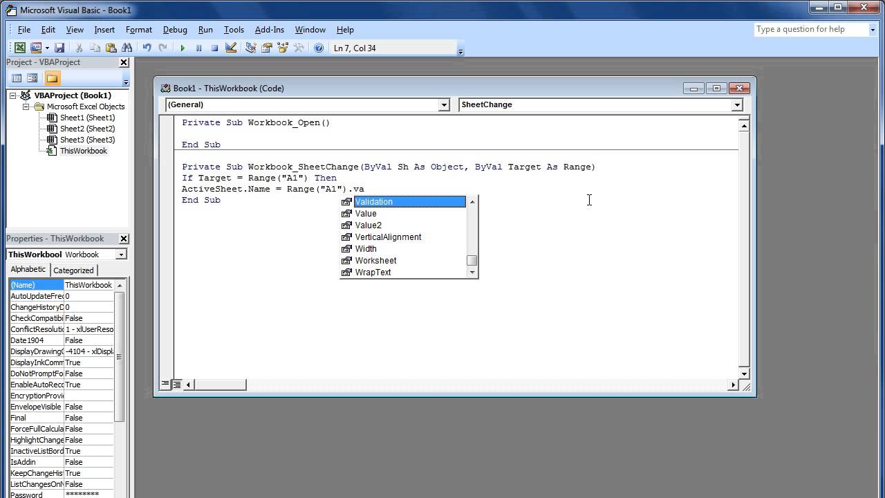The image size is (885, 498).
Task: Click the autocomplete list scroll-up arrow
Action: tap(472, 202)
